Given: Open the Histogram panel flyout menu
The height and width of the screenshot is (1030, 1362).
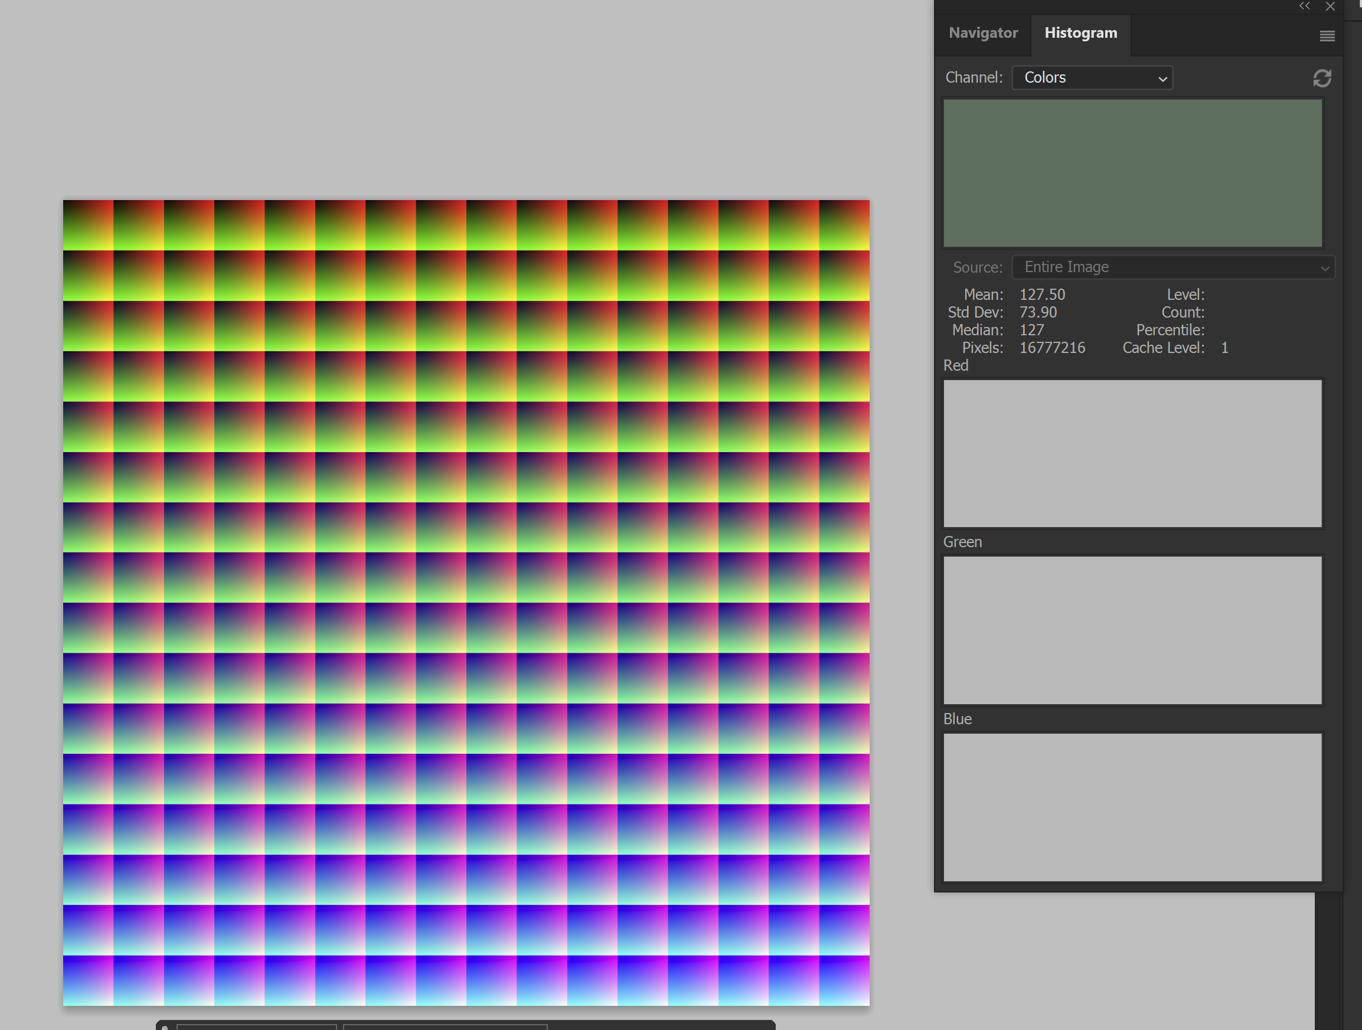Looking at the screenshot, I should coord(1327,37).
